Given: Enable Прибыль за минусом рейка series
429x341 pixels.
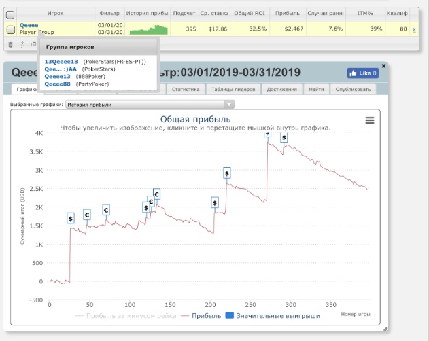Looking at the screenshot, I should [x=126, y=316].
